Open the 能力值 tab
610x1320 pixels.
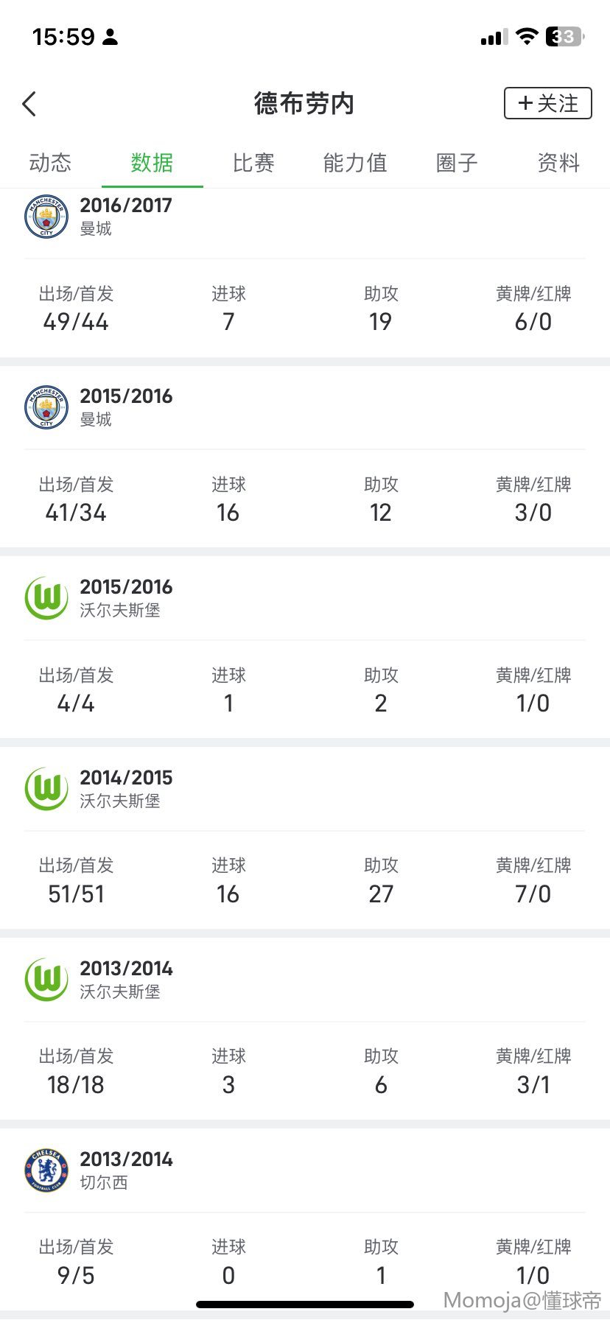[355, 163]
